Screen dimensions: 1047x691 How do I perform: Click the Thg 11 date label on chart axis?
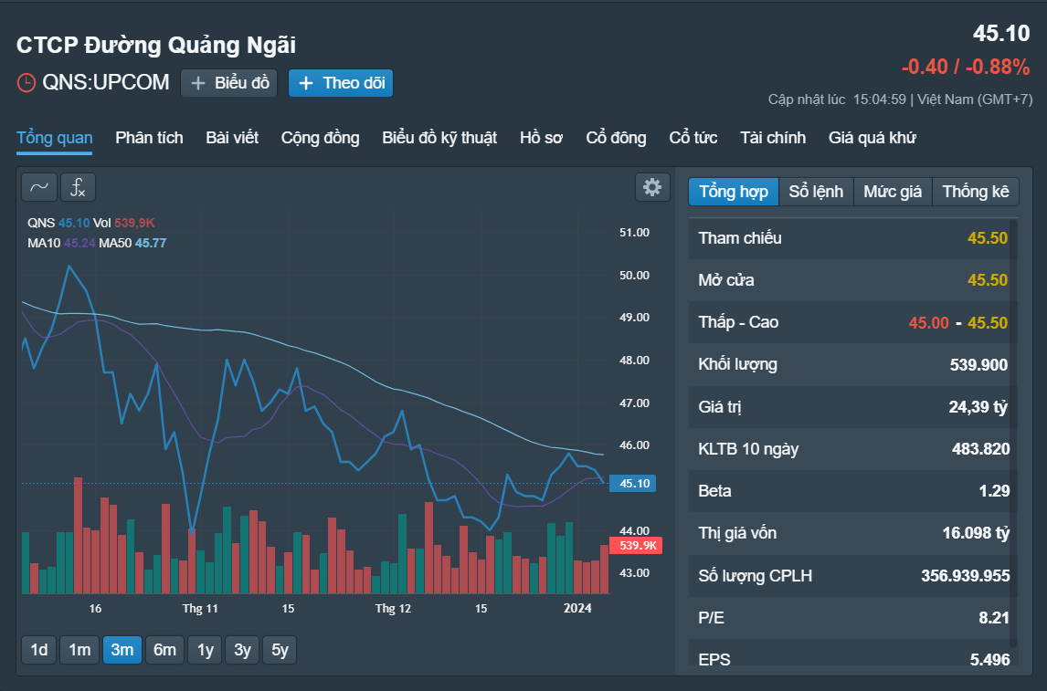(200, 608)
